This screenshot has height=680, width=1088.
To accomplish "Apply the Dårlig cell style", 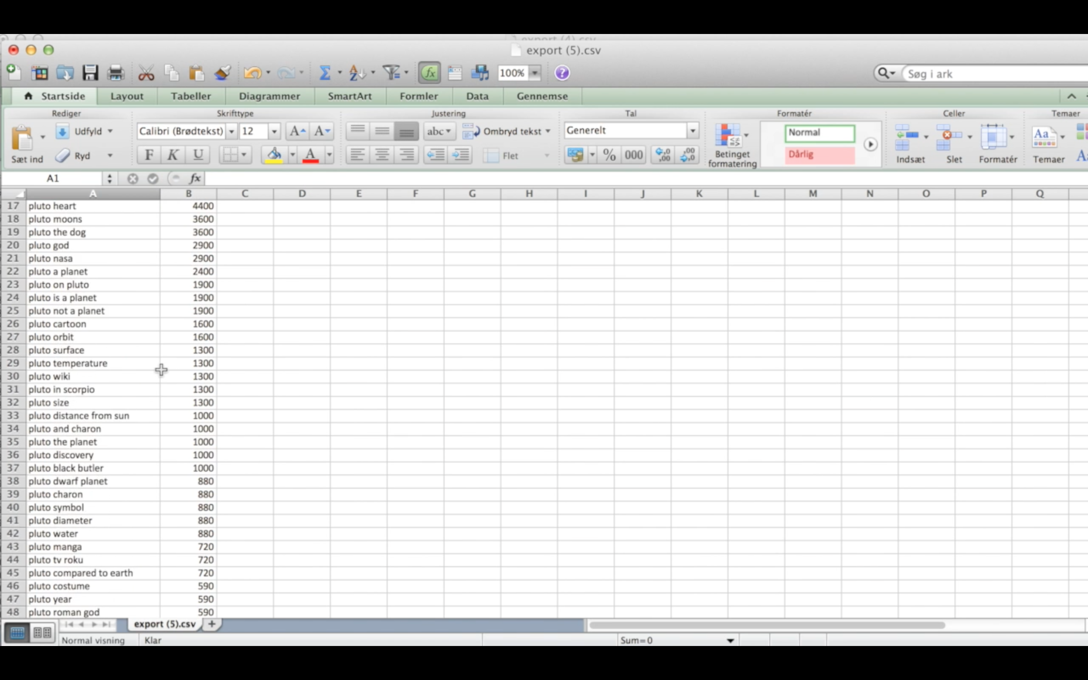I will pos(819,155).
